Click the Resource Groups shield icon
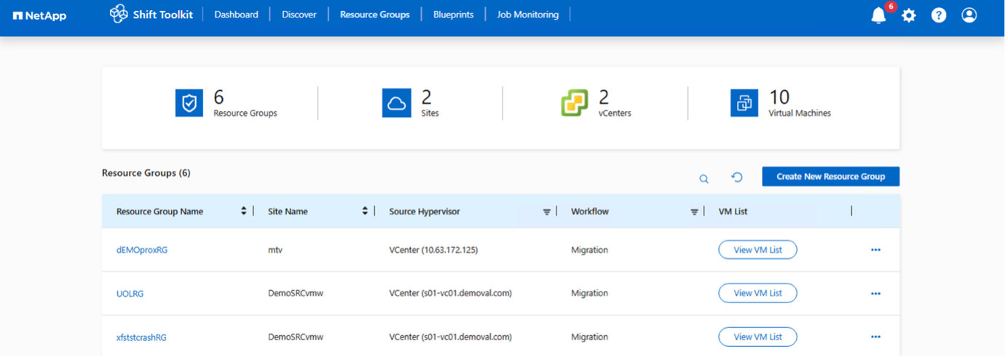The image size is (1008, 357). click(190, 103)
